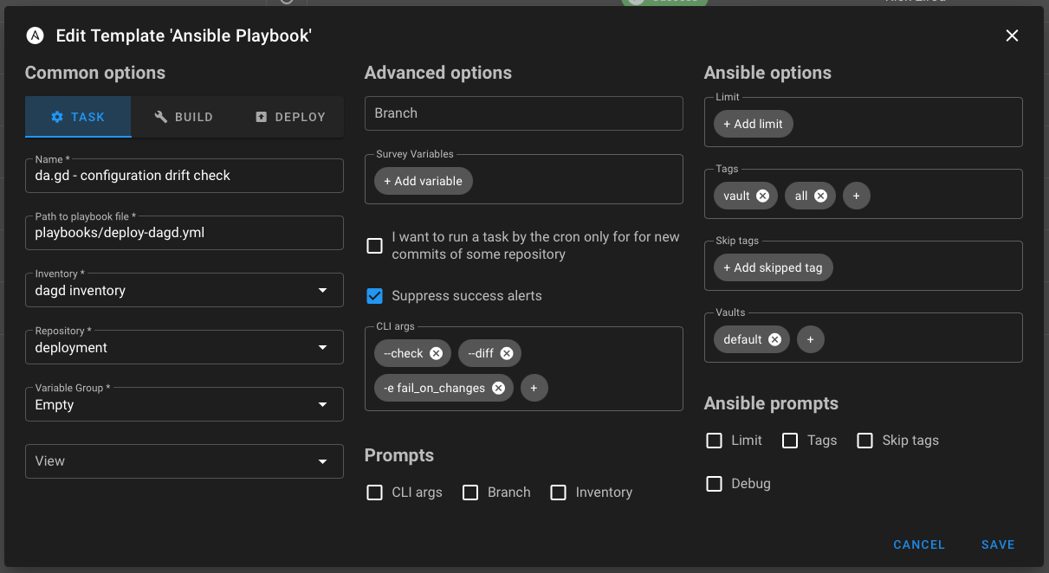Add another vault with plus button
Viewport: 1049px width, 573px height.
click(x=810, y=339)
